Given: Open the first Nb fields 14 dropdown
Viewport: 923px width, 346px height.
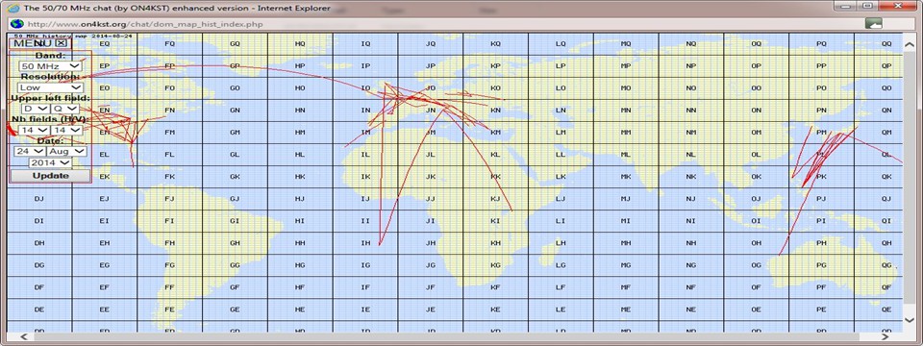Looking at the screenshot, I should [33, 130].
